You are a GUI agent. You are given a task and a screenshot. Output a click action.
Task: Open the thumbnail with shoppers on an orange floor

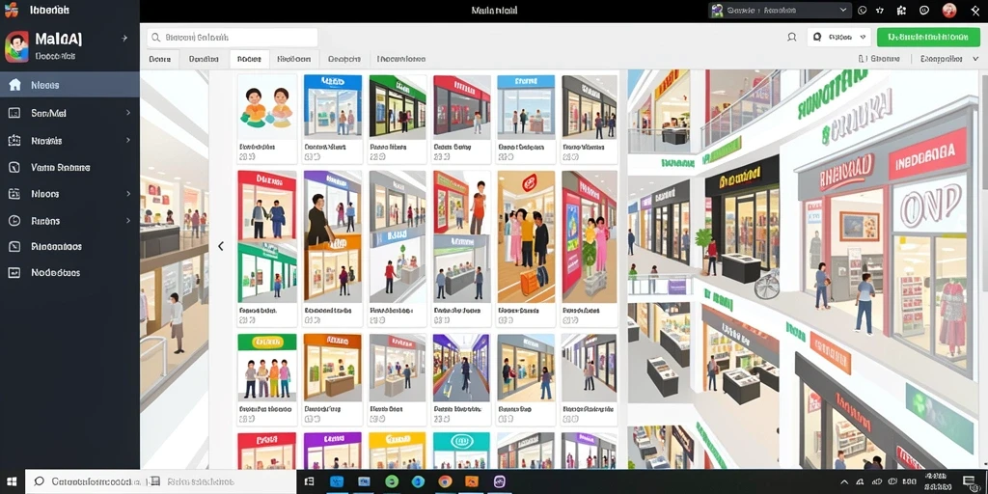(x=526, y=237)
